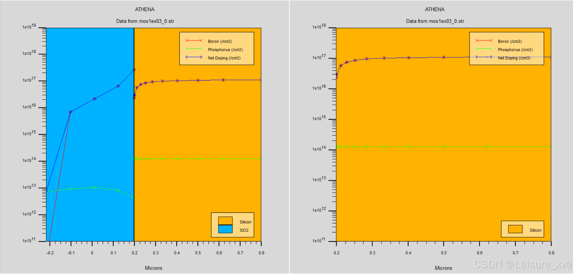Viewport: 573px width, 274px height.
Task: Expand the left plot materials legend box
Action: point(233,225)
